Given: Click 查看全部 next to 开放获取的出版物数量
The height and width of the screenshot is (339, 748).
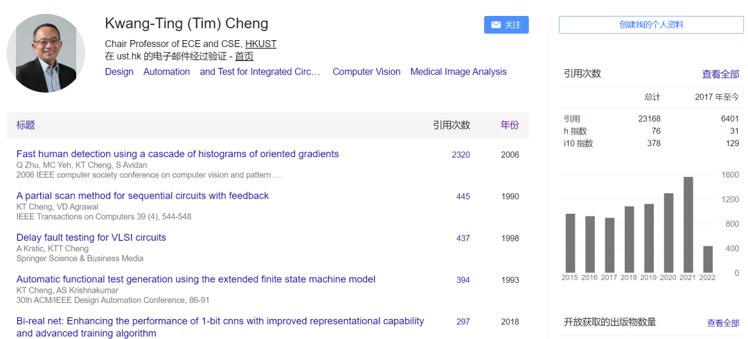Looking at the screenshot, I should point(723,323).
